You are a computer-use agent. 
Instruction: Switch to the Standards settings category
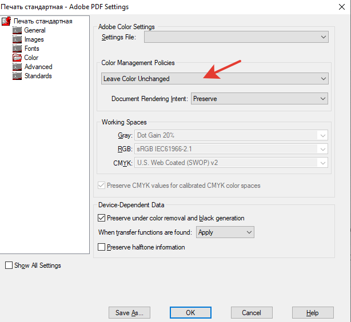(38, 76)
